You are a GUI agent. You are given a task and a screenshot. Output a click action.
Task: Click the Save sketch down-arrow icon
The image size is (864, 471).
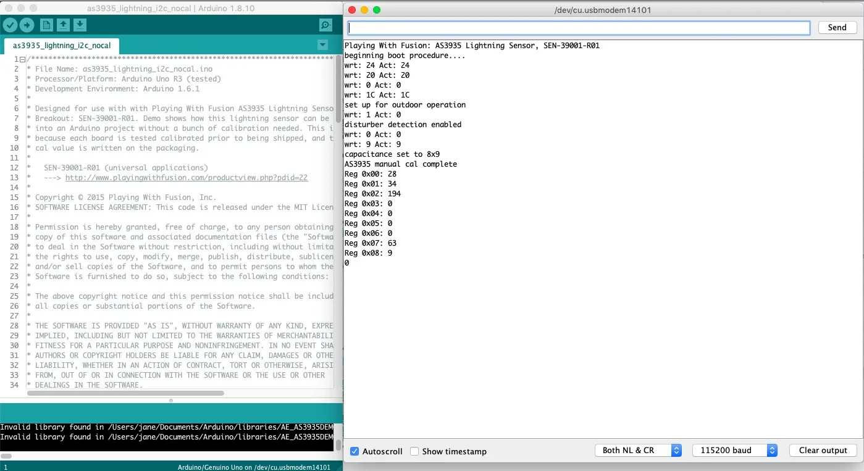click(80, 25)
